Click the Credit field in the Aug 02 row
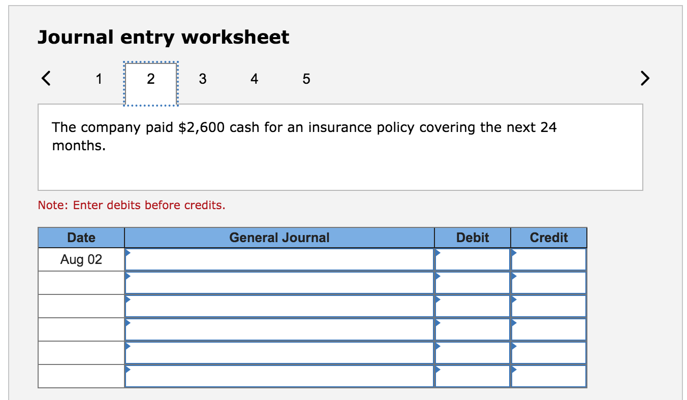Screen dimensions: 687x400 coord(549,259)
